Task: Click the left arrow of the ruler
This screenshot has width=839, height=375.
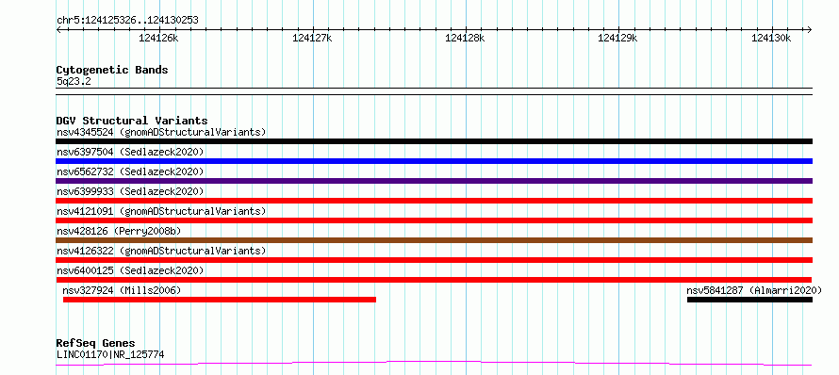Action: click(x=58, y=29)
